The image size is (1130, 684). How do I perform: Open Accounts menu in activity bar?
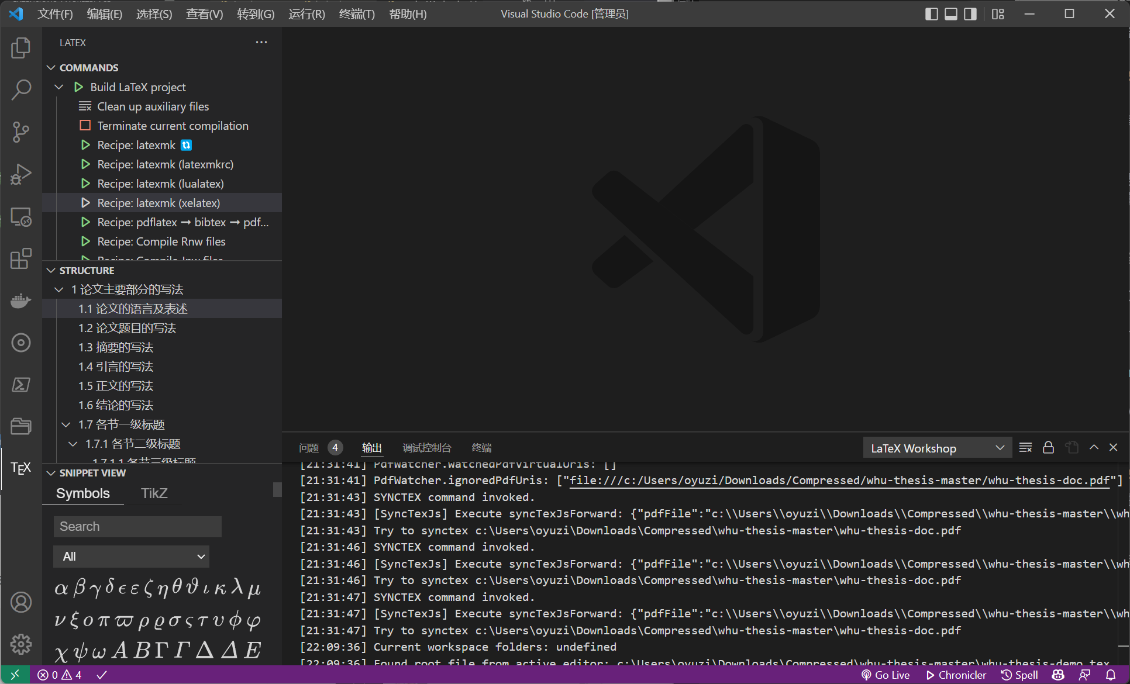click(21, 602)
